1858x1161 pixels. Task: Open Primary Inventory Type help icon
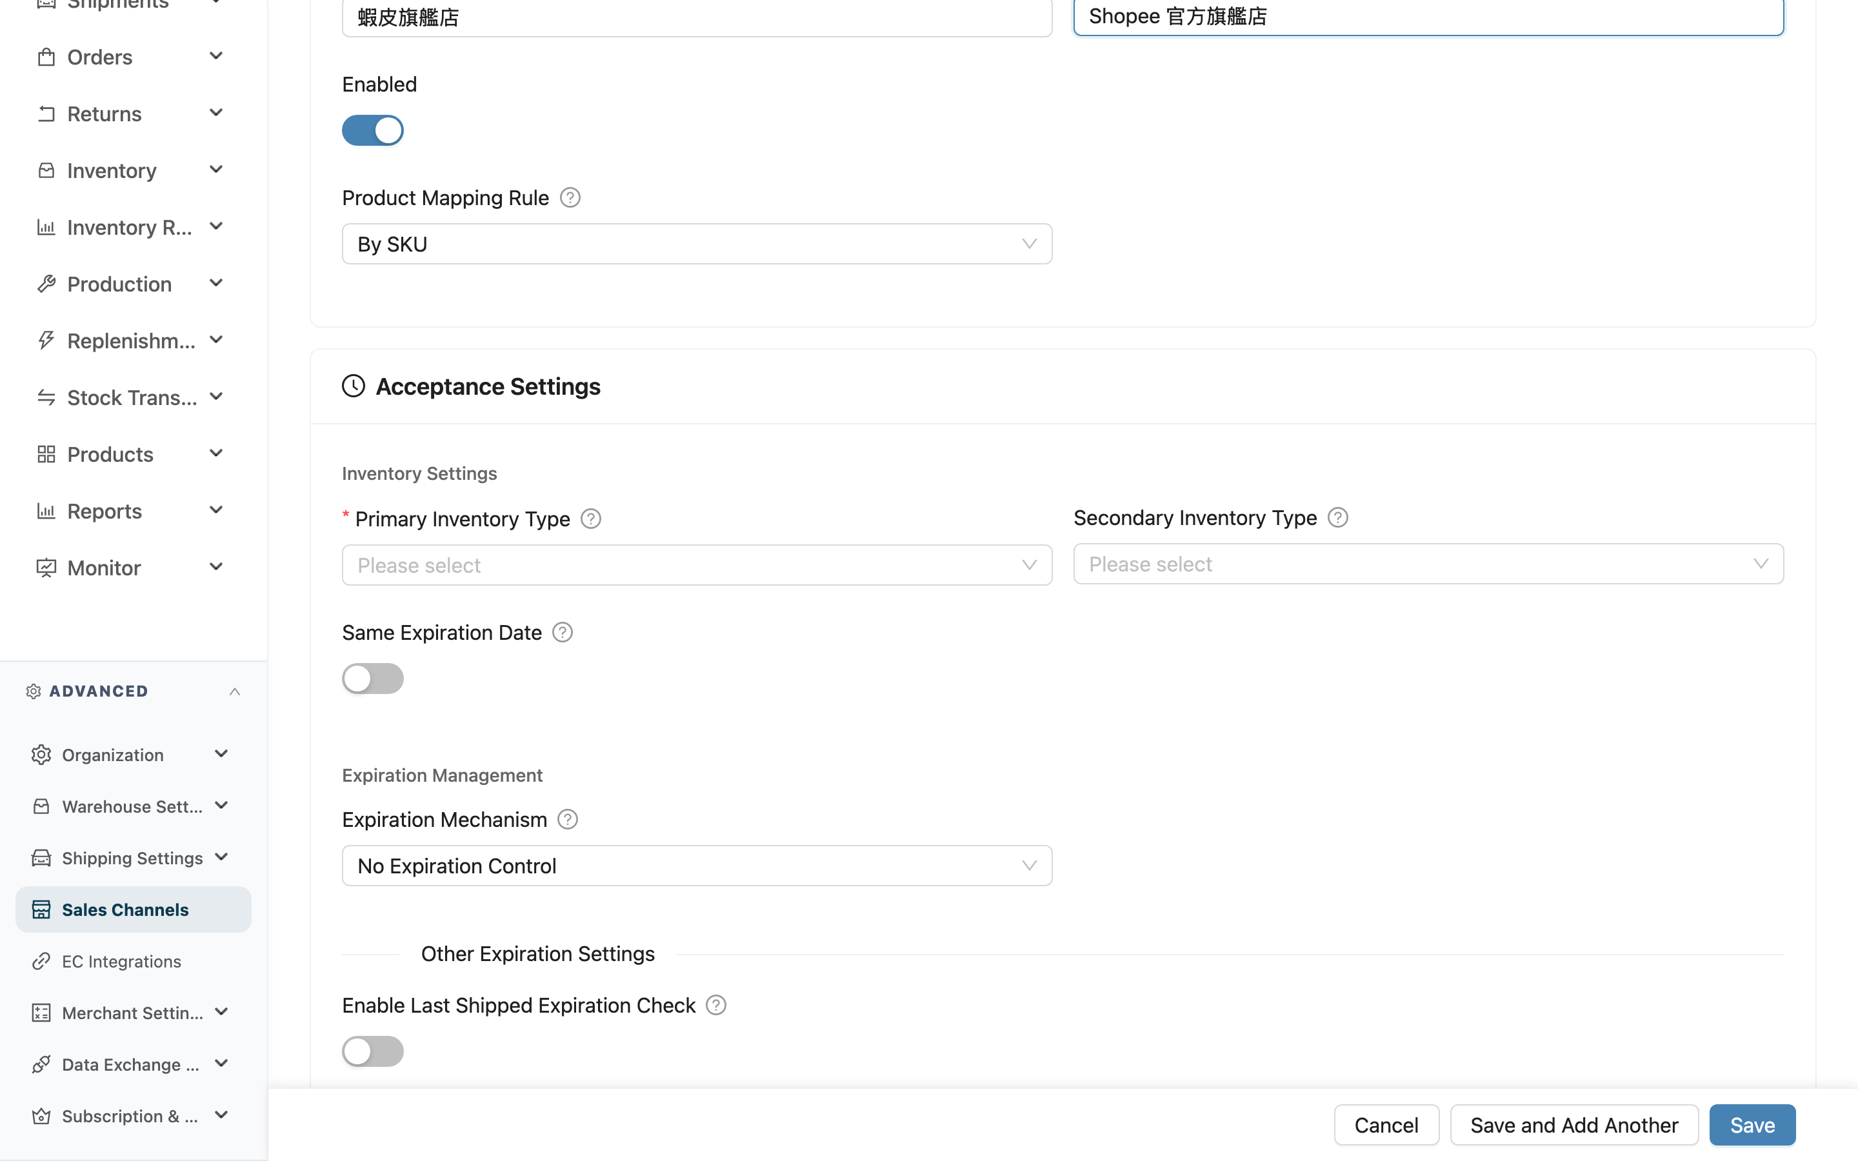click(591, 519)
